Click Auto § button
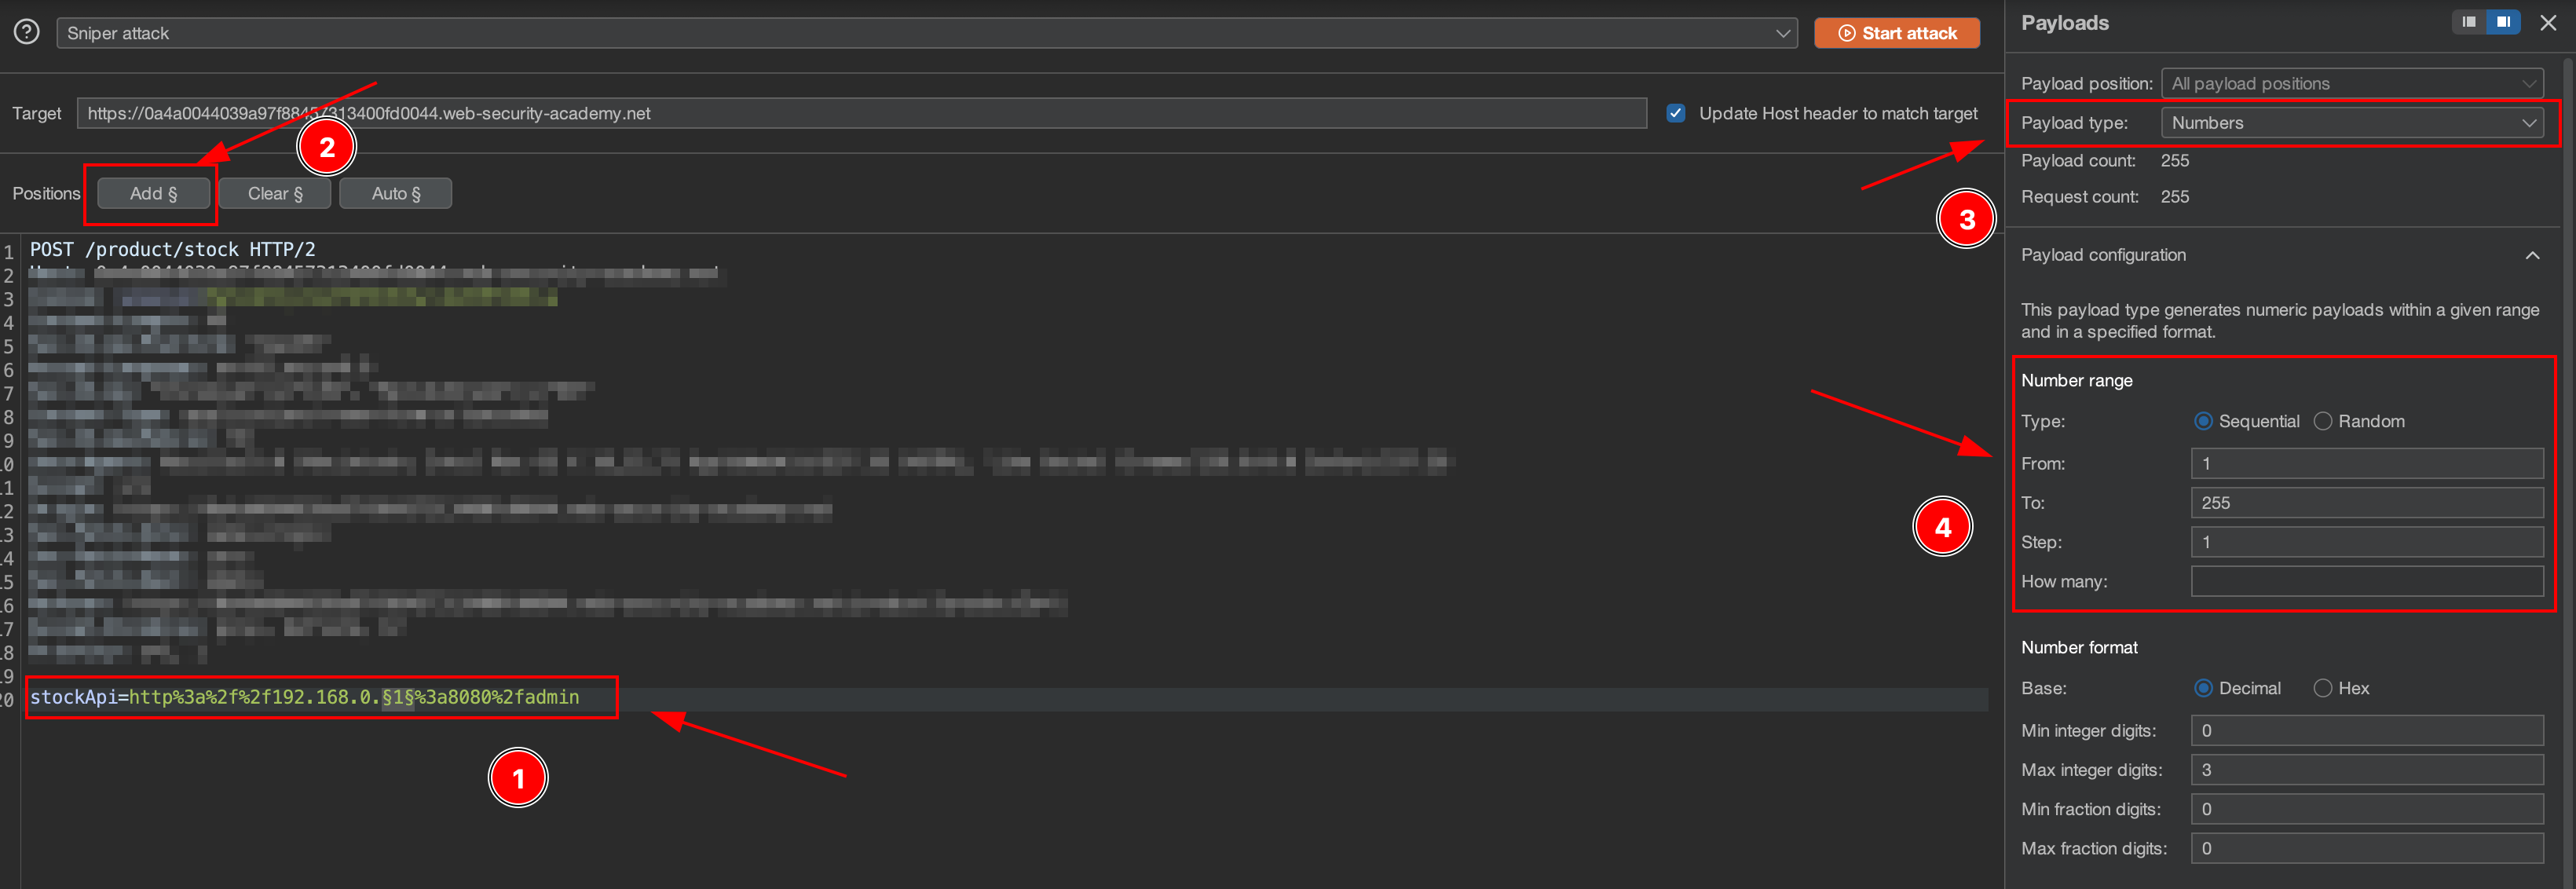This screenshot has width=2576, height=889. 395,193
